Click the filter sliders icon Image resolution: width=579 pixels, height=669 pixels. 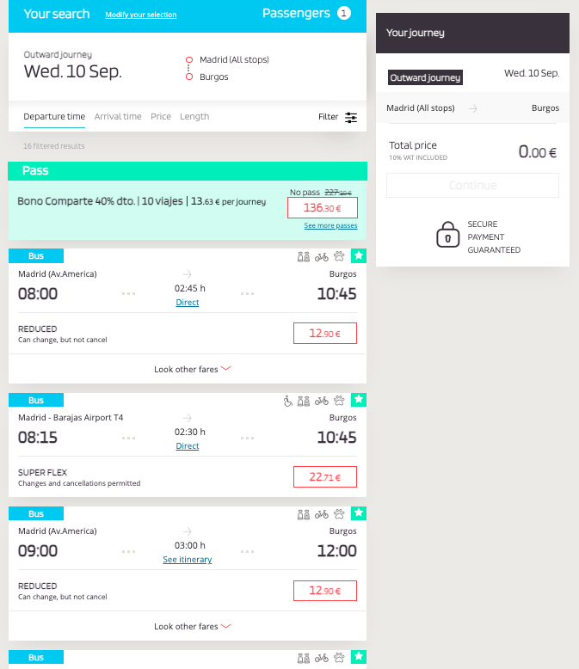tap(351, 117)
